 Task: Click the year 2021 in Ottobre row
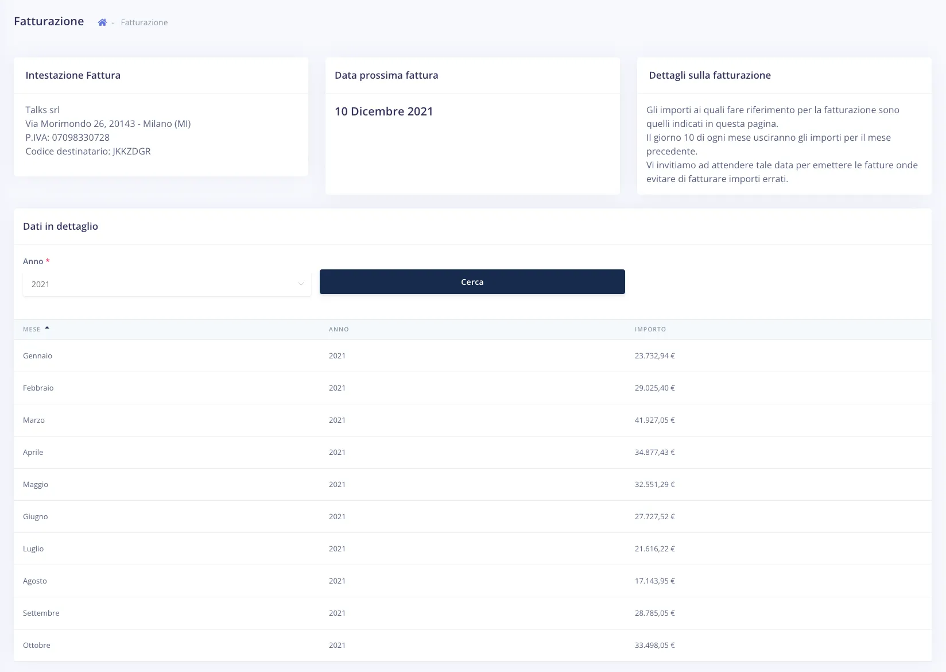pos(337,645)
